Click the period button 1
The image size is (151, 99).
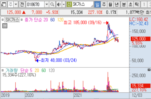tap(144, 4)
